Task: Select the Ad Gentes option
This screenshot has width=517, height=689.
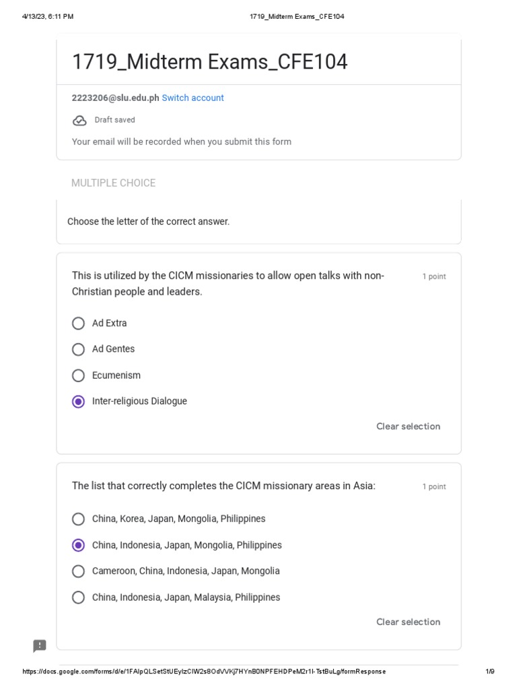Action: 78,349
